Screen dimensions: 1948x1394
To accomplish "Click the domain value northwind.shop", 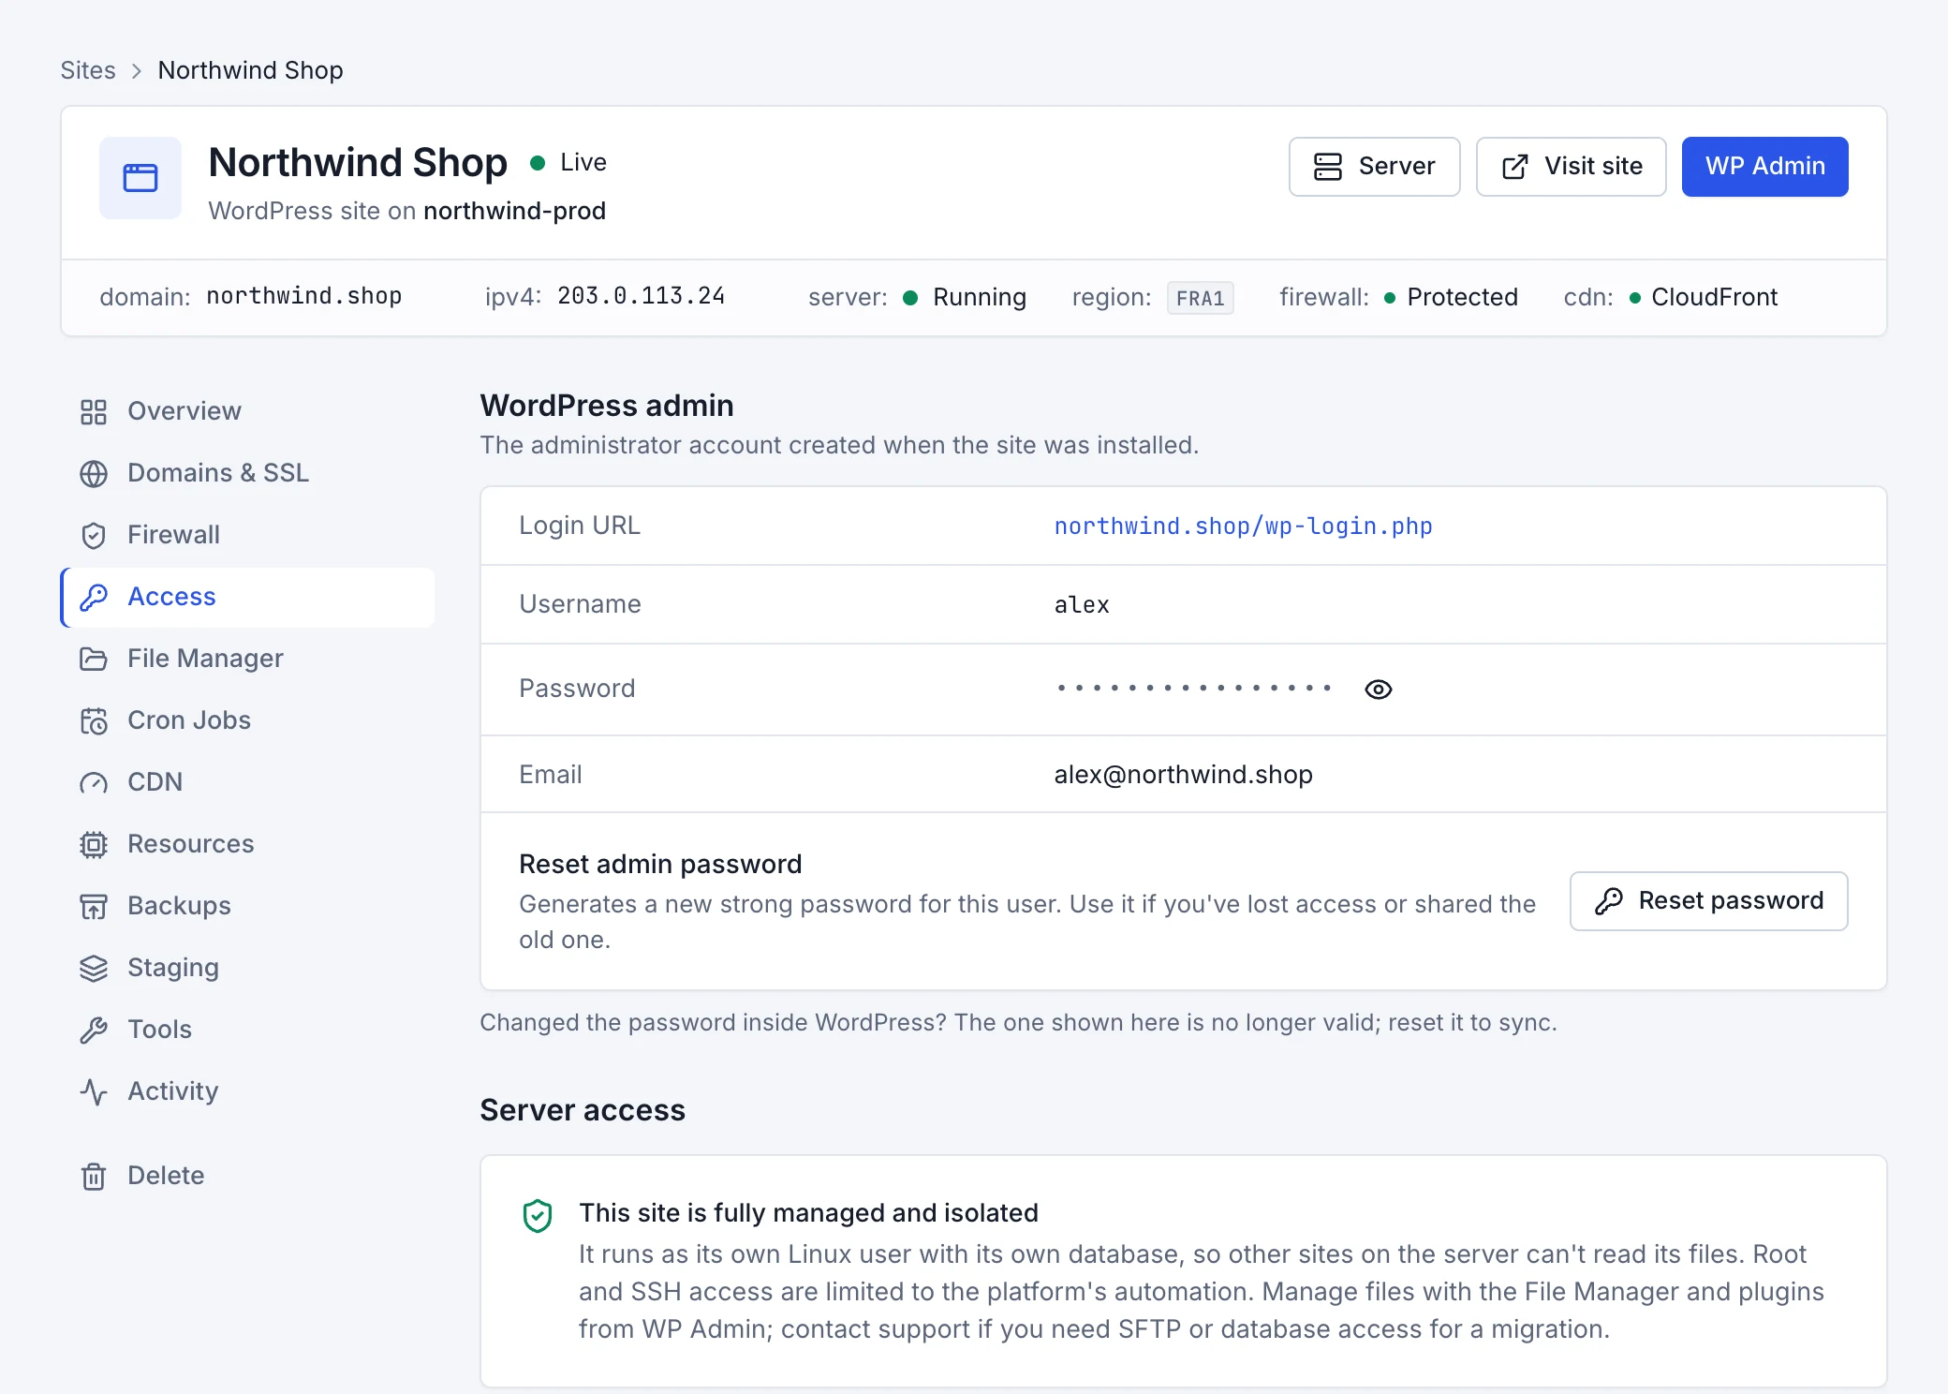I will click(x=303, y=296).
